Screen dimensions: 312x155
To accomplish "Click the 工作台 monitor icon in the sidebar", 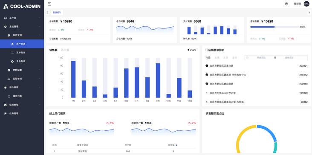I will coord(6,18).
